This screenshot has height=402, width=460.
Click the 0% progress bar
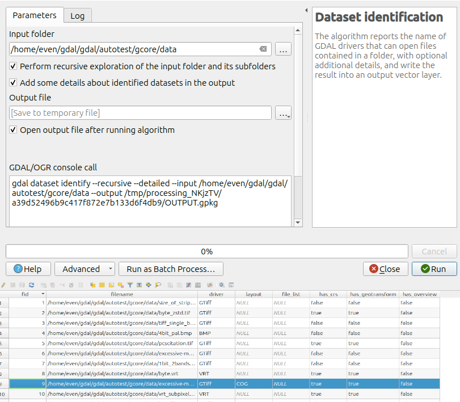click(x=206, y=251)
